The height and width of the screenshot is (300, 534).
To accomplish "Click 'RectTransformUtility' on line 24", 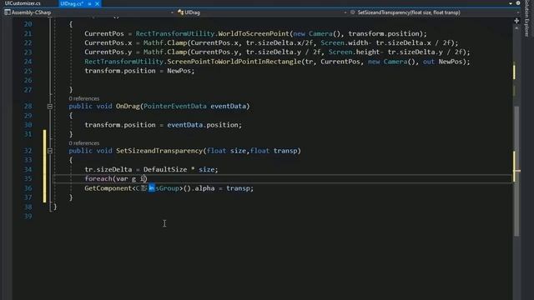I will pyautogui.click(x=124, y=62).
